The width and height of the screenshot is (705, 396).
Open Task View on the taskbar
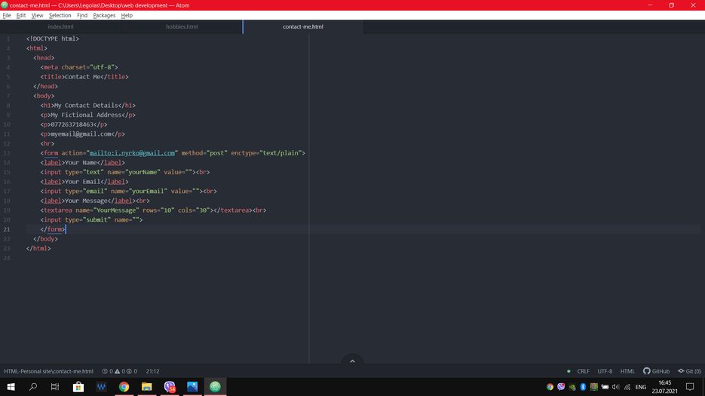pyautogui.click(x=55, y=386)
